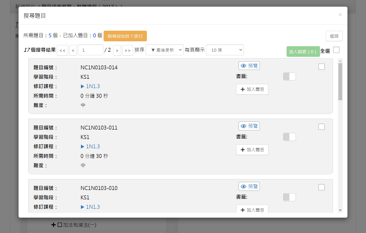Open the sort order dropdown
This screenshot has height=233, width=366.
(164, 50)
